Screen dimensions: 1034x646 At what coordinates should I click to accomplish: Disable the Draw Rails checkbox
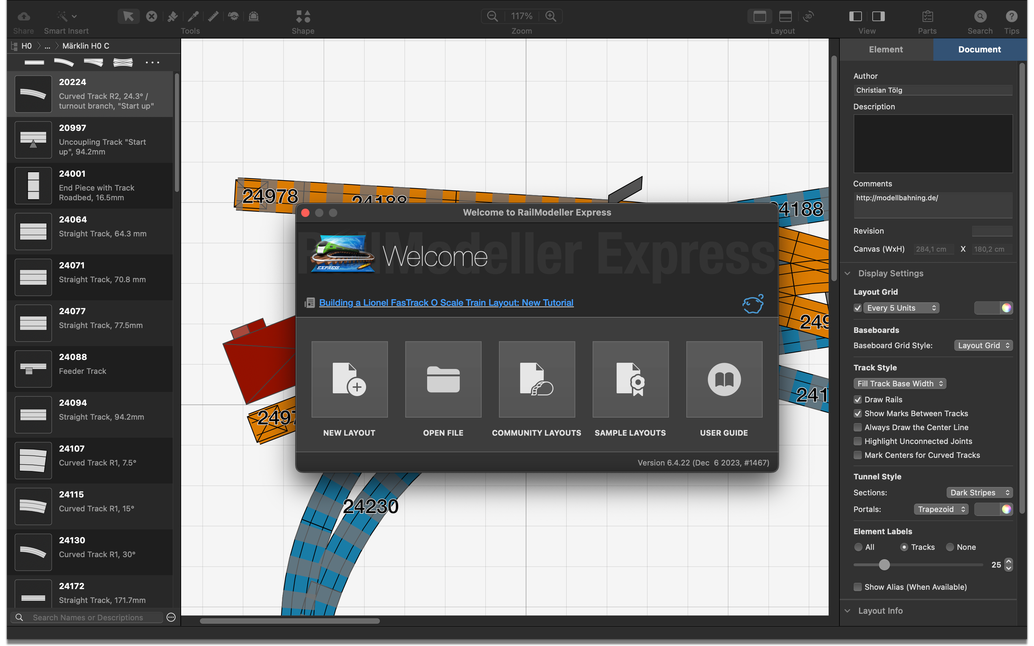click(857, 400)
